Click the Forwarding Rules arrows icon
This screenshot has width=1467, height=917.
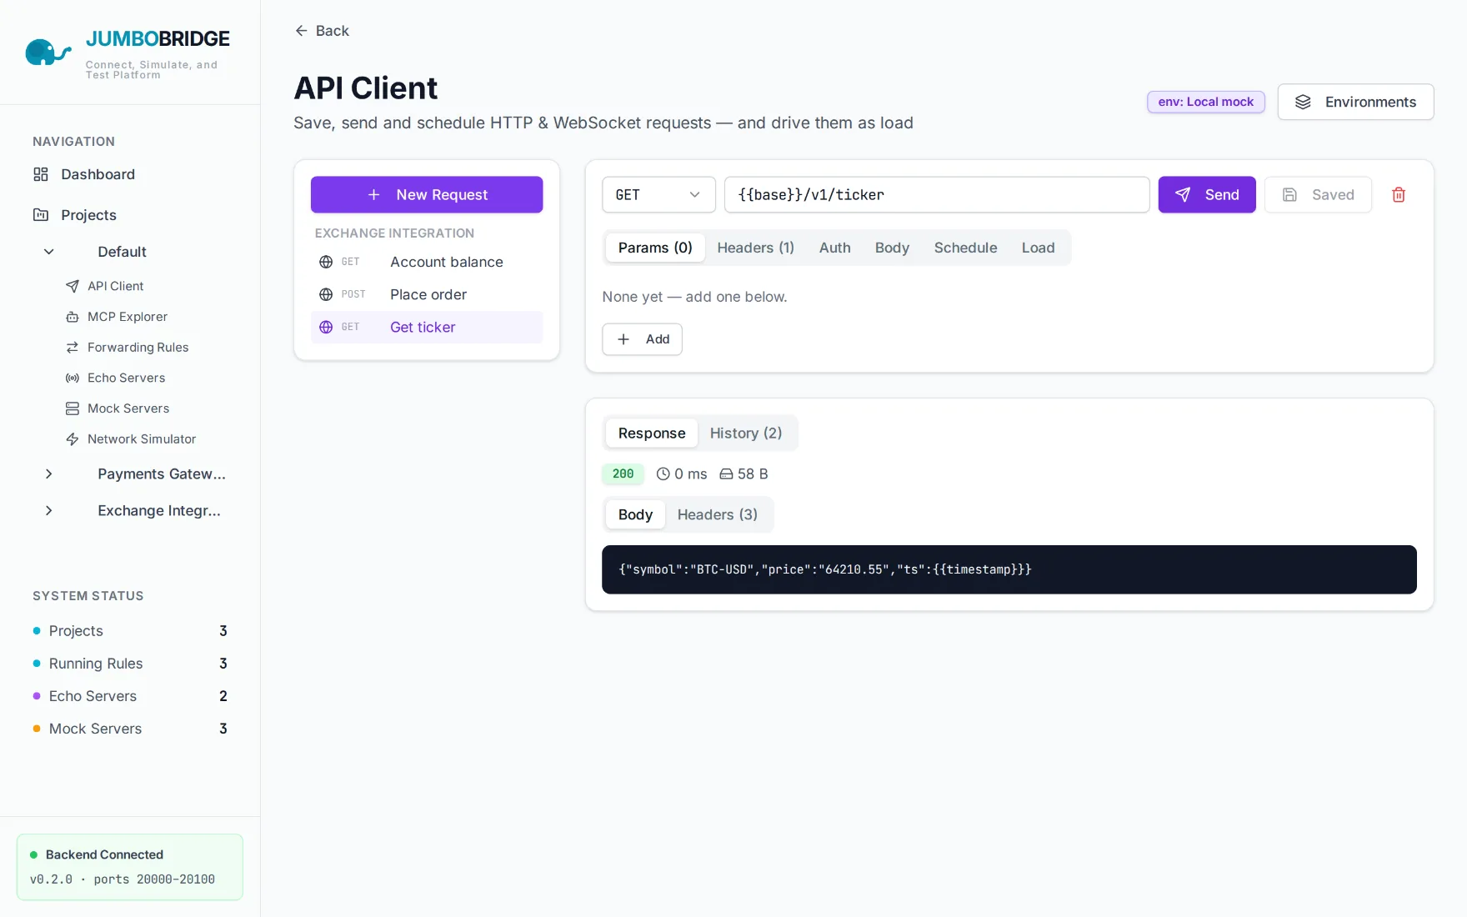coord(73,348)
